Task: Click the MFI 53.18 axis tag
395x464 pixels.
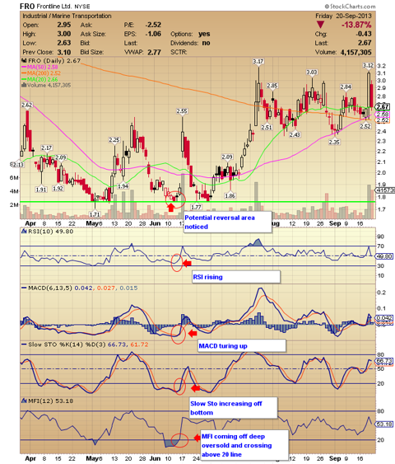Action: [384, 424]
